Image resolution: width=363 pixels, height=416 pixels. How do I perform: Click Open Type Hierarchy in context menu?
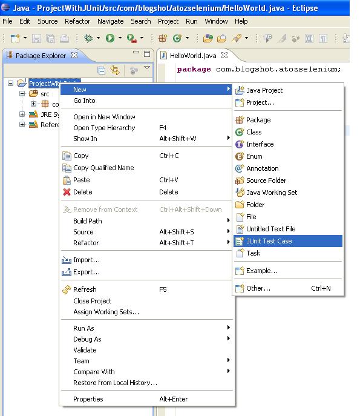146,128
